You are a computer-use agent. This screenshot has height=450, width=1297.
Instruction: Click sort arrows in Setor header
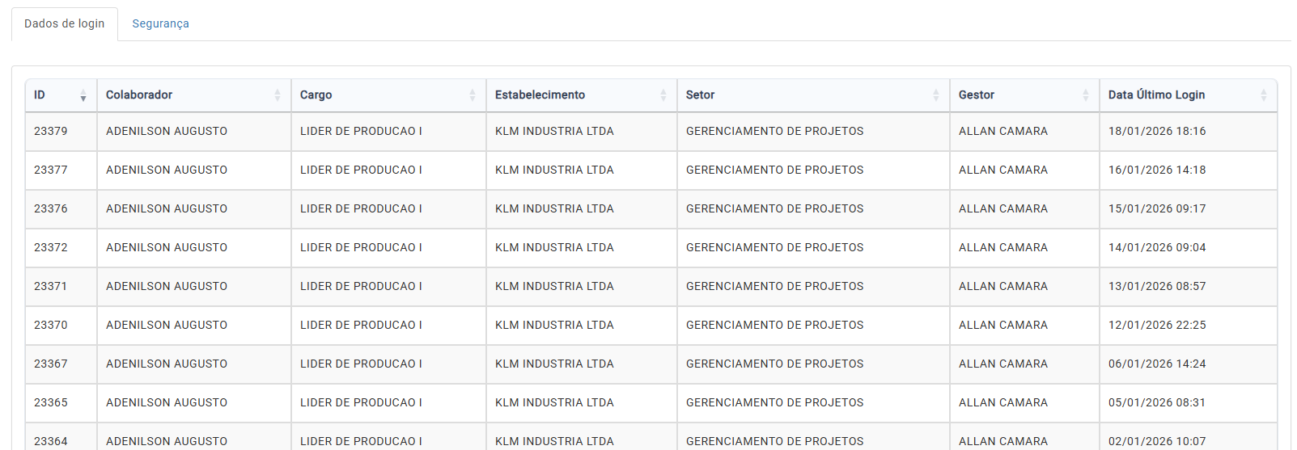936,95
